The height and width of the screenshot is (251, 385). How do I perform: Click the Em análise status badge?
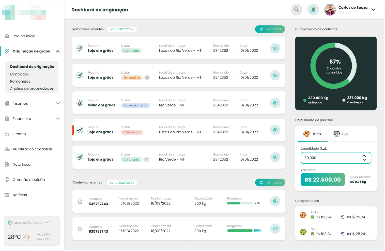pyautogui.click(x=132, y=77)
